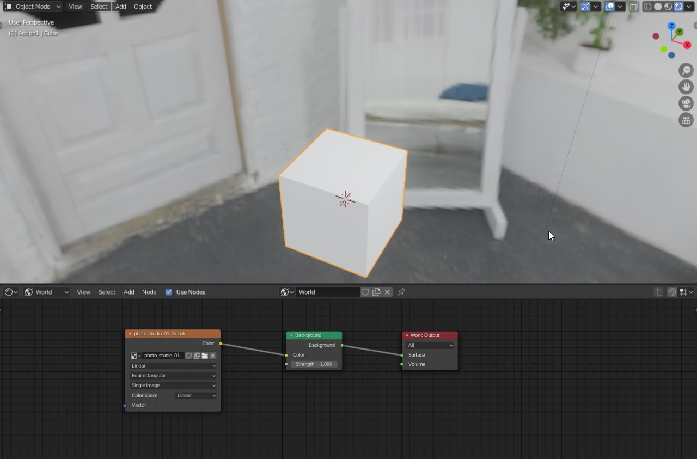
Task: Duplicate the image datablock in node
Action: click(x=197, y=356)
